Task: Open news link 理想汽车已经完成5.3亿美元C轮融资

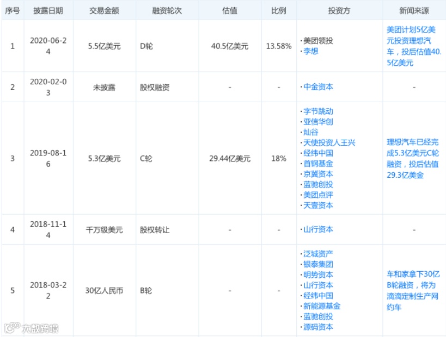Action: [x=413, y=158]
